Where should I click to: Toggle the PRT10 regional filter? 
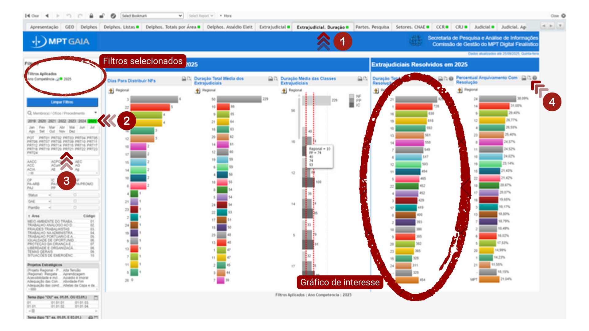pyautogui.click(x=80, y=142)
